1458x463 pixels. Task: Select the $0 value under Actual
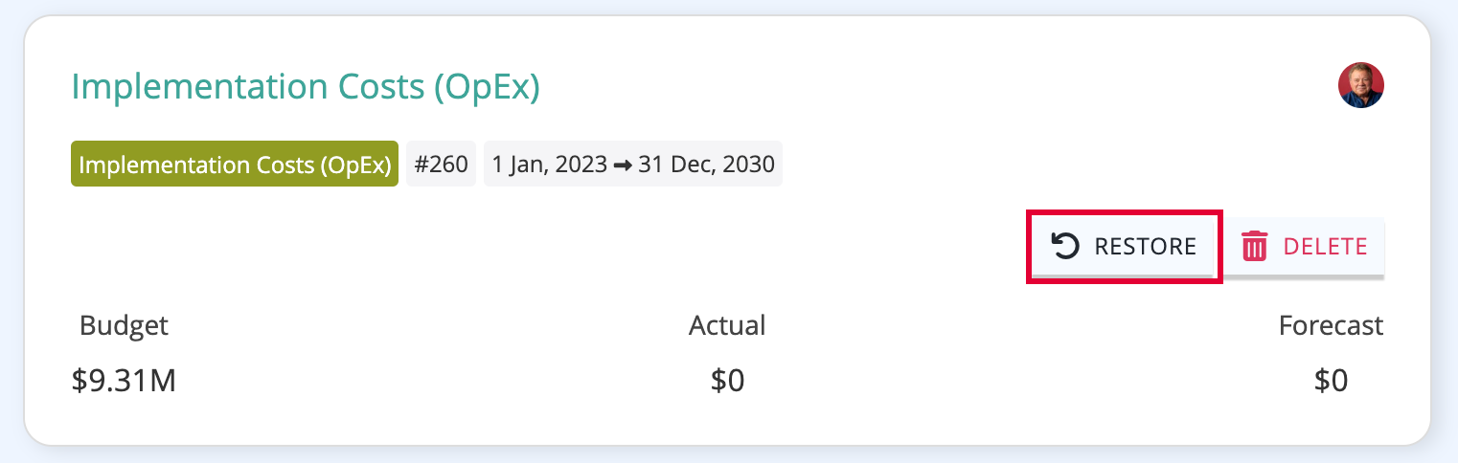click(727, 381)
